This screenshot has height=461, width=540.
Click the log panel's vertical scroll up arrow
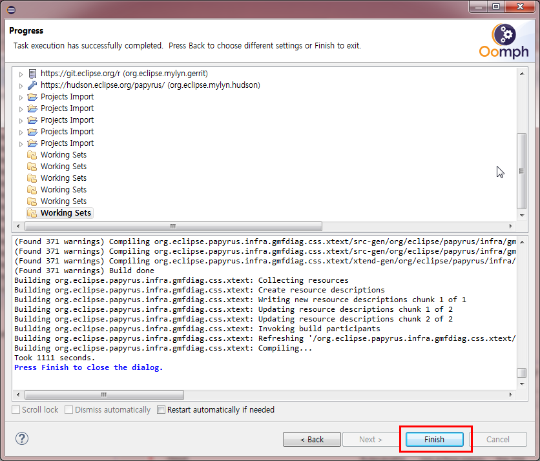click(522, 242)
